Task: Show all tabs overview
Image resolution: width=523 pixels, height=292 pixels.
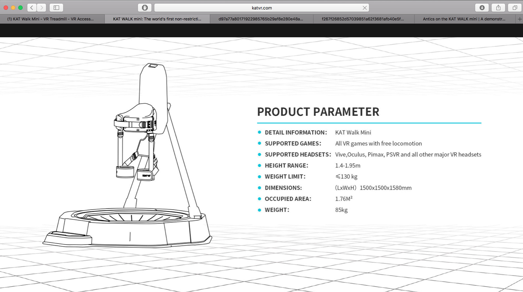Action: 515,8
